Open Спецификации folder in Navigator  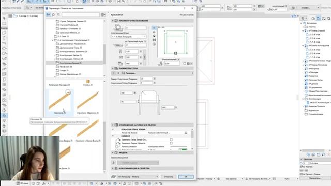coord(315,114)
